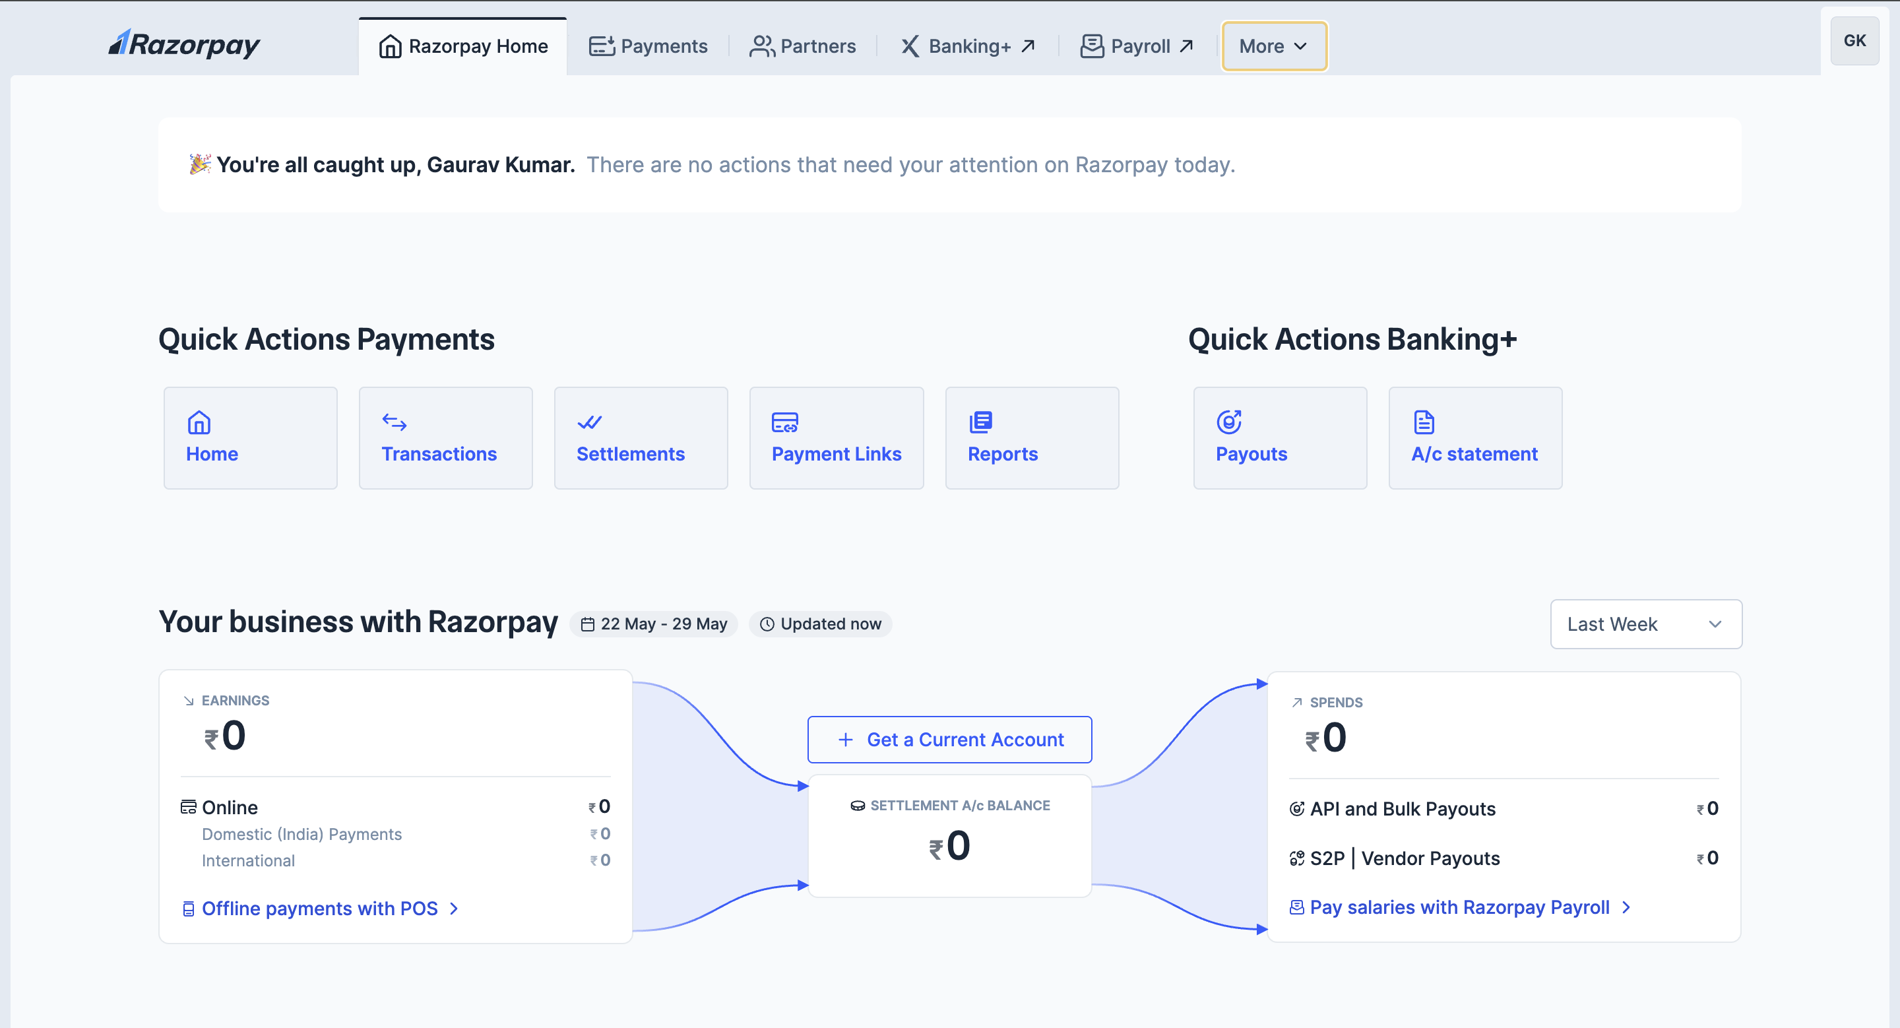The height and width of the screenshot is (1028, 1900).
Task: Click the Spends arrow icon
Action: 1296,703
